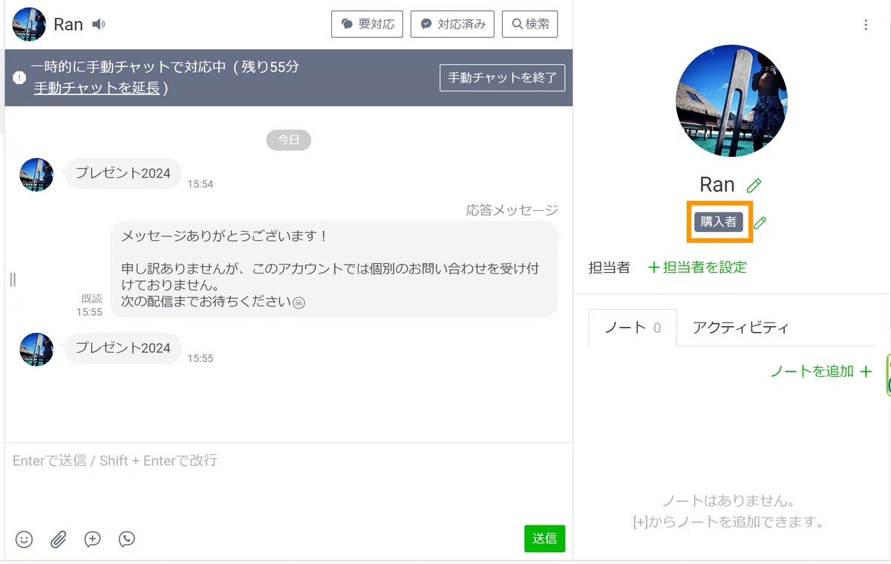
Task: Open the 検索 search button
Action: [530, 24]
